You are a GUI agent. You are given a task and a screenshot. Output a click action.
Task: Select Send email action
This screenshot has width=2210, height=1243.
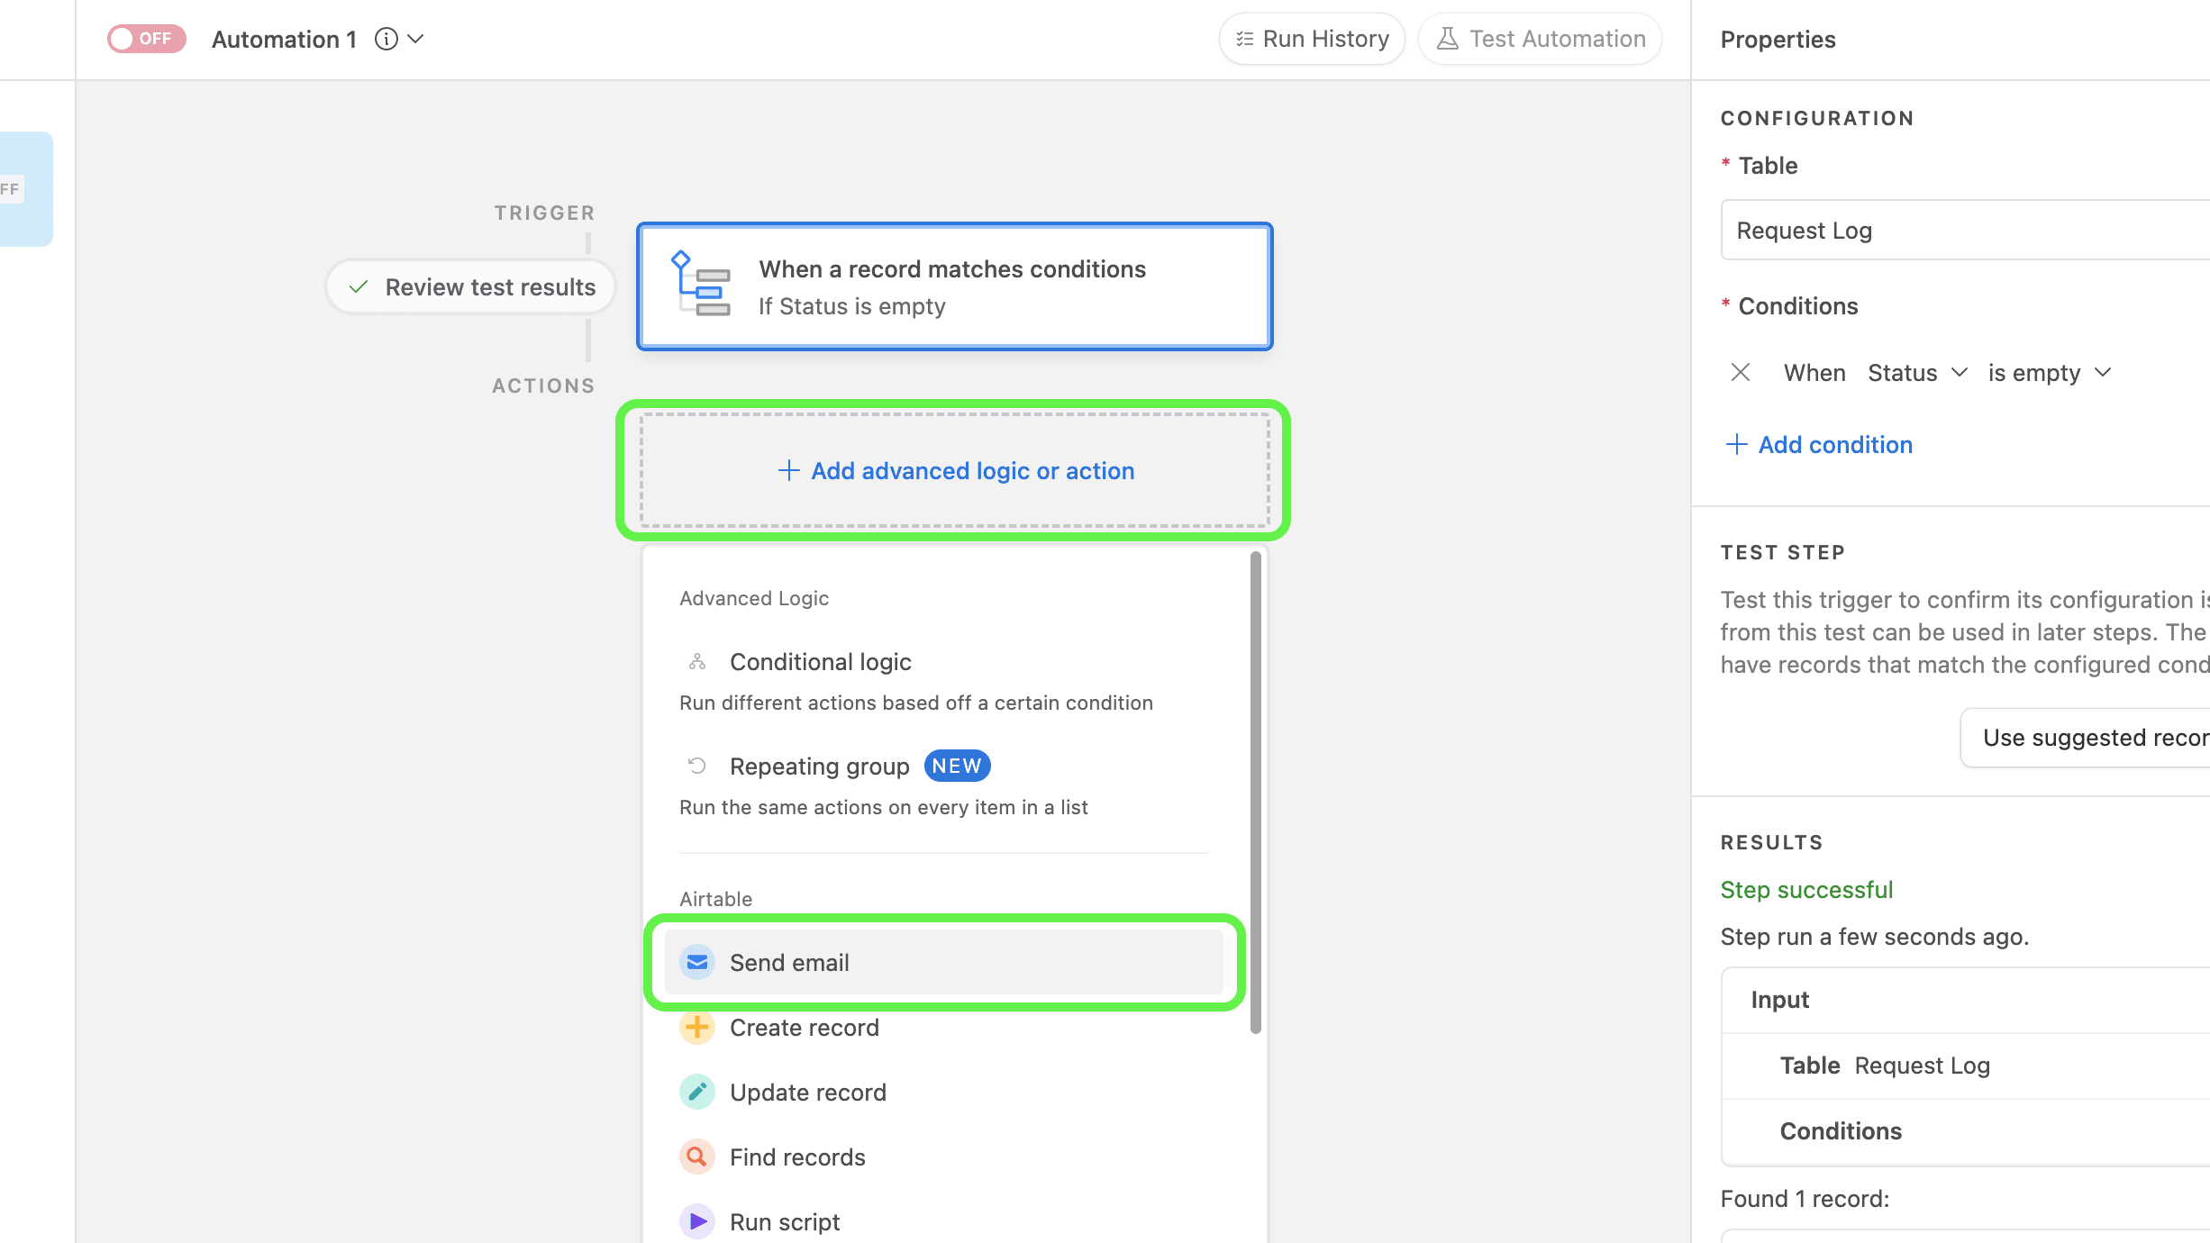coord(943,962)
